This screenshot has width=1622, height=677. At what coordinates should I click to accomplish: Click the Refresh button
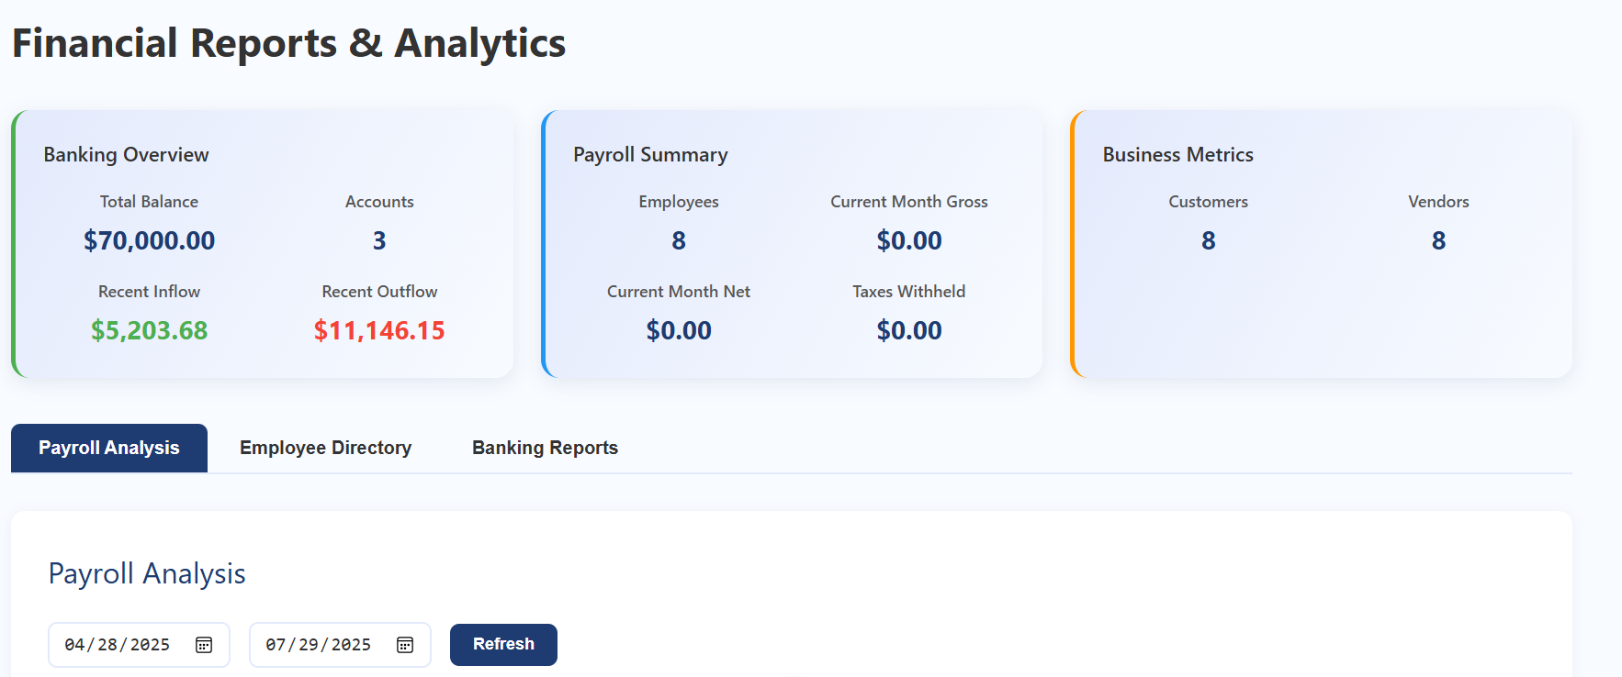tap(503, 644)
